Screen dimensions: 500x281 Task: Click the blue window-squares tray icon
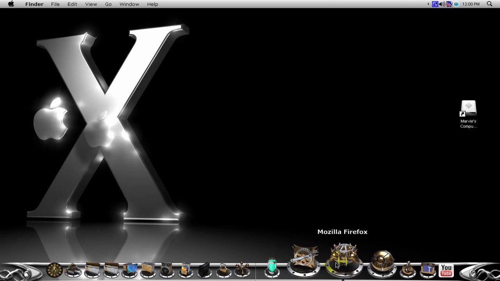(435, 4)
